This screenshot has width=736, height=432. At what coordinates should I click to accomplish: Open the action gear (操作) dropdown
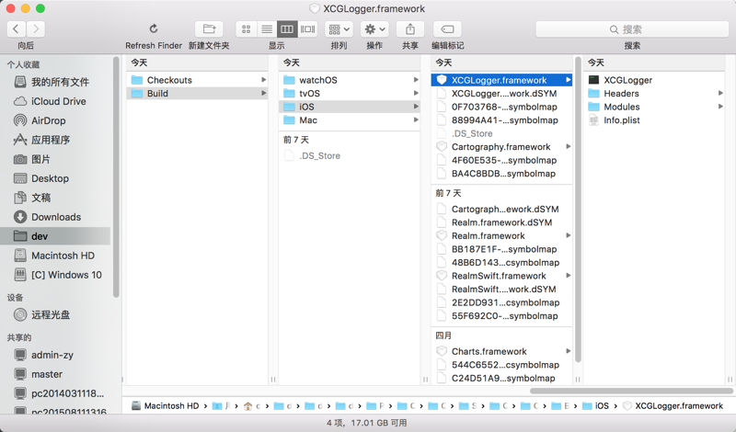coord(374,29)
